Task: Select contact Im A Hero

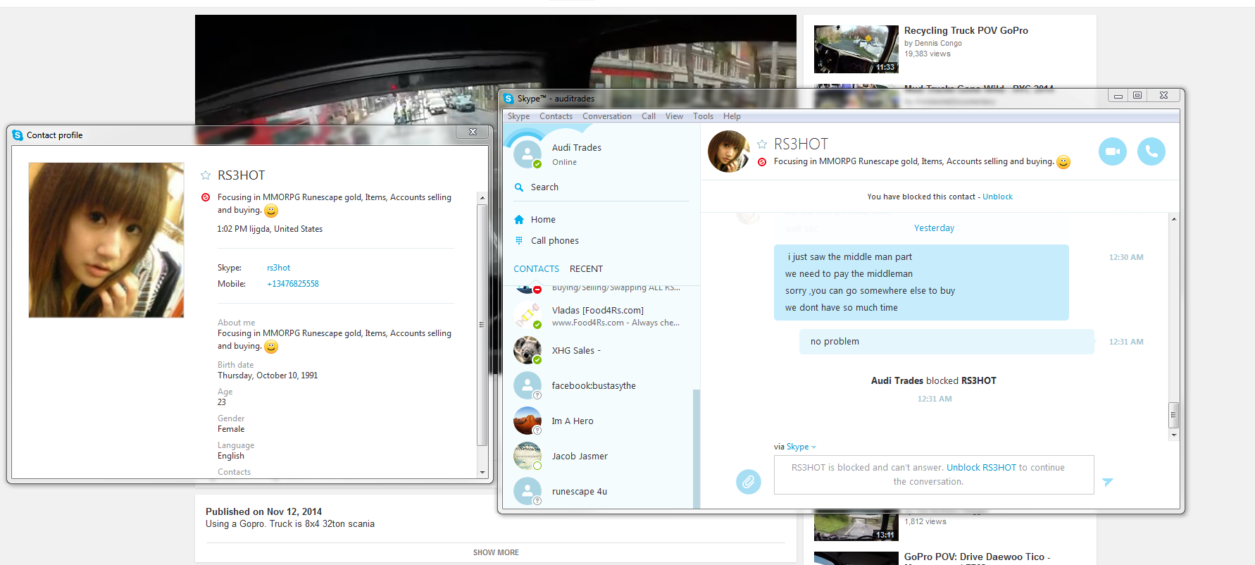Action: [x=599, y=421]
